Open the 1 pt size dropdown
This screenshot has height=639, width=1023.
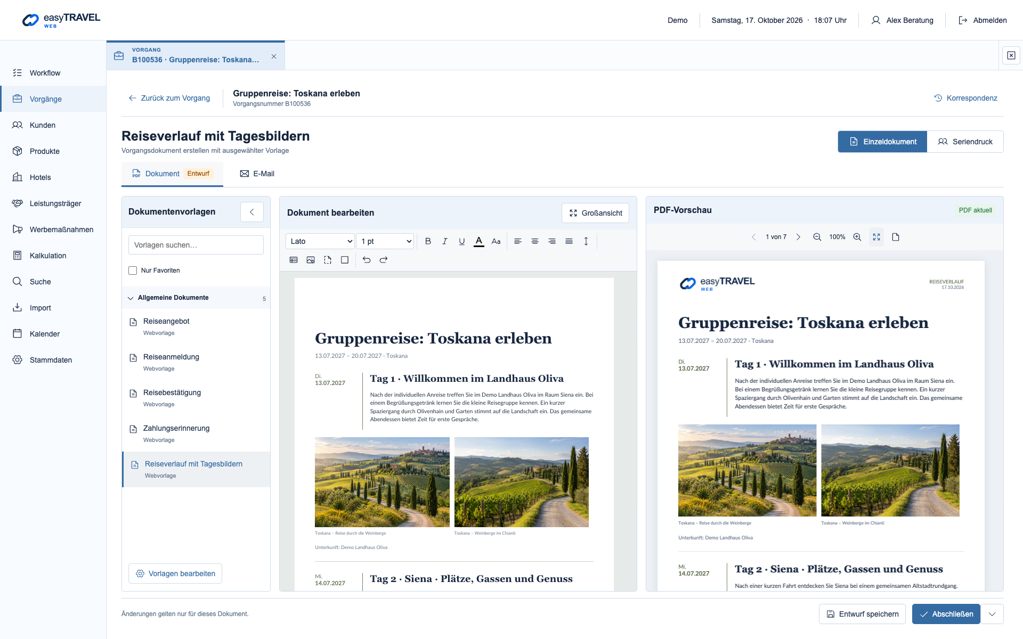click(385, 241)
